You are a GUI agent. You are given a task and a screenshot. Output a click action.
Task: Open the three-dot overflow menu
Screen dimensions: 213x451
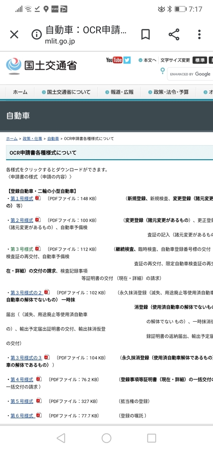[199, 35]
